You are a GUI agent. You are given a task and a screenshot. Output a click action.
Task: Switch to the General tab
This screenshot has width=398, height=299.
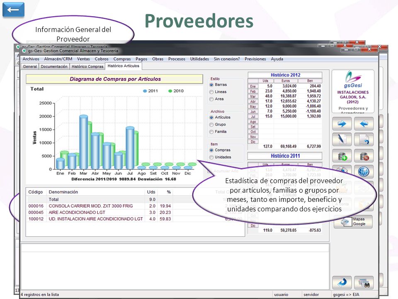click(30, 66)
